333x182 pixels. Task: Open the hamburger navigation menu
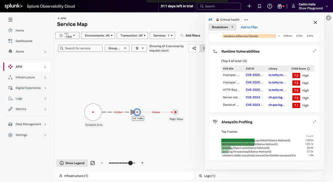(10, 20)
